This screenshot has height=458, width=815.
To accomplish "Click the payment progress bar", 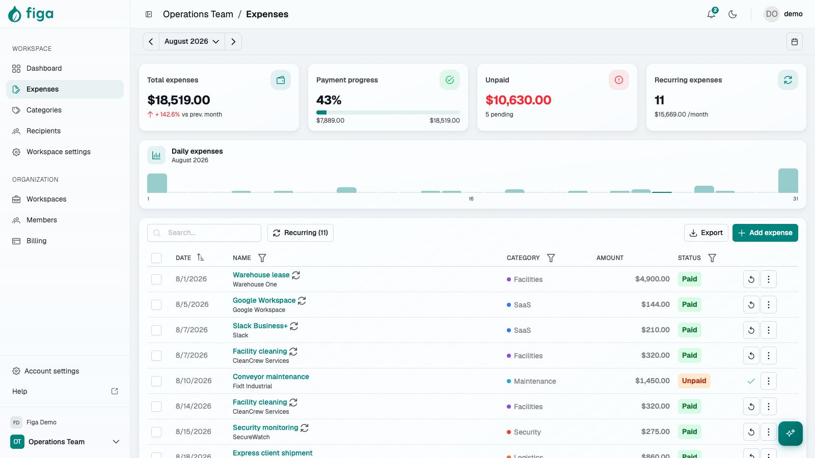I will pos(388,112).
